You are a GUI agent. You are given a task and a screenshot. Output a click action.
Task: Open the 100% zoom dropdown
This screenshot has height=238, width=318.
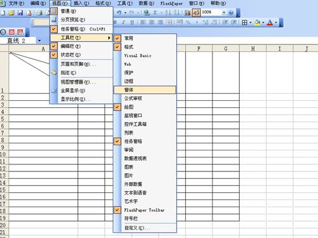pyautogui.click(x=224, y=13)
